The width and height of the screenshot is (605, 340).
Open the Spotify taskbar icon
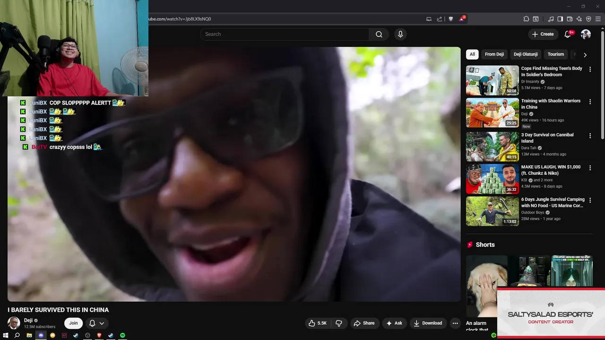point(122,335)
